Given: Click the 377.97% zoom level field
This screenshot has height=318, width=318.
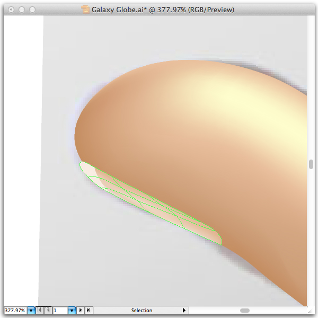Looking at the screenshot, I should point(15,310).
